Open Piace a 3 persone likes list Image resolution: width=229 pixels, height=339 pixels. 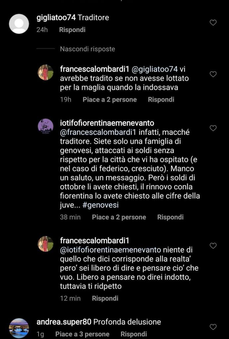(82, 334)
